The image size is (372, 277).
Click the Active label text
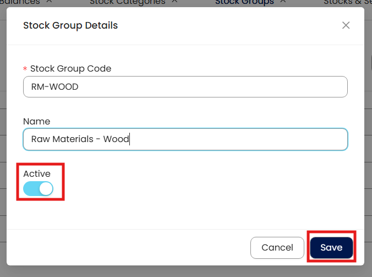coord(37,174)
